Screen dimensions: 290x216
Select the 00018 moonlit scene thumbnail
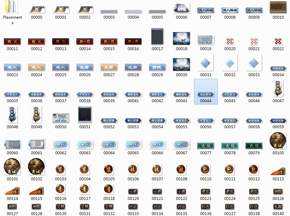tap(181, 39)
